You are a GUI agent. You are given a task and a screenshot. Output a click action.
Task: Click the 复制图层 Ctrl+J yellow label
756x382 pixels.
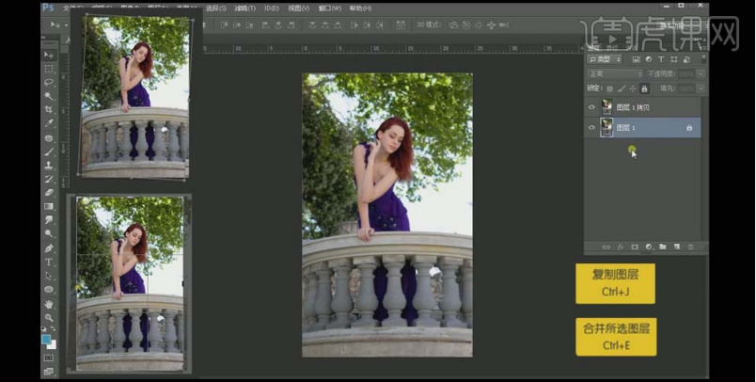[x=615, y=283]
